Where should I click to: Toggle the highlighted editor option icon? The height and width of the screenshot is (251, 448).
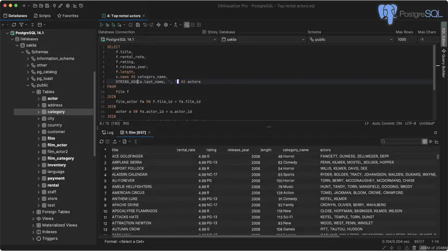pos(187,25)
